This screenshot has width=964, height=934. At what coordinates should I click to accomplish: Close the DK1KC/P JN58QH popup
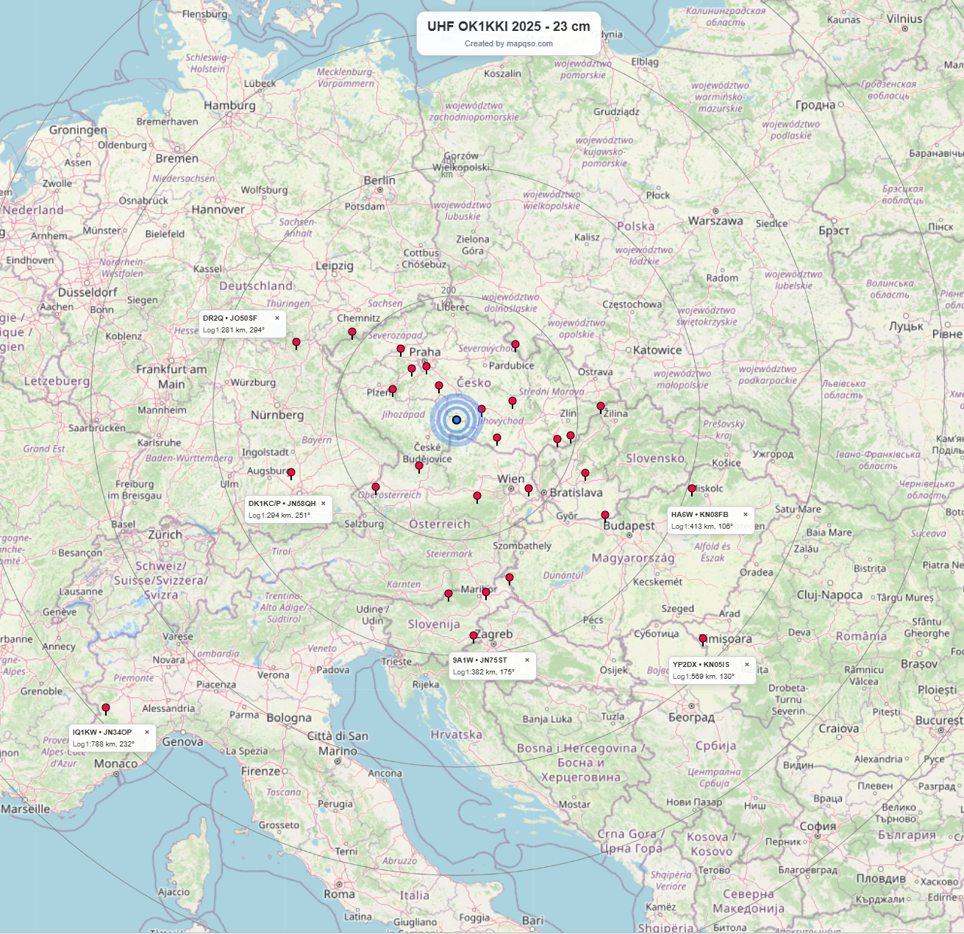[323, 504]
